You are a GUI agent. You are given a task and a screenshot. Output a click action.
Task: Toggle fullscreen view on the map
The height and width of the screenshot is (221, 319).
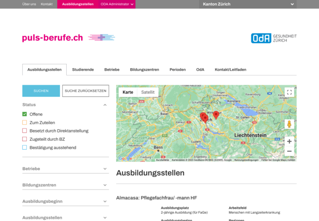[x=289, y=92]
